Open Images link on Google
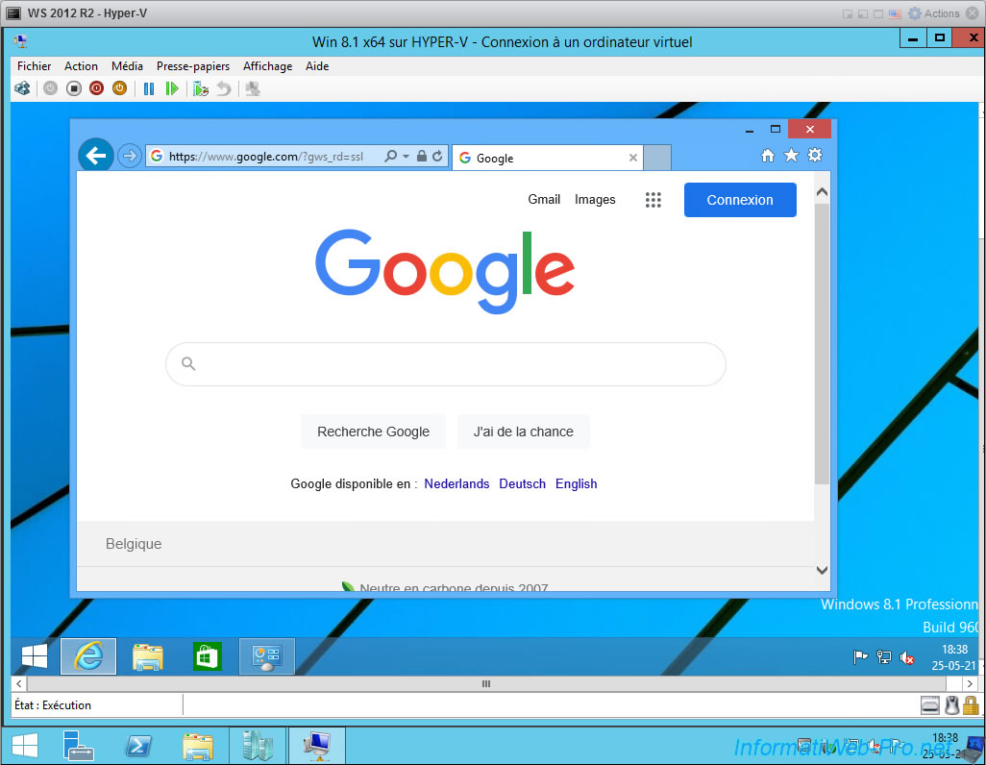This screenshot has height=765, width=986. click(x=595, y=200)
